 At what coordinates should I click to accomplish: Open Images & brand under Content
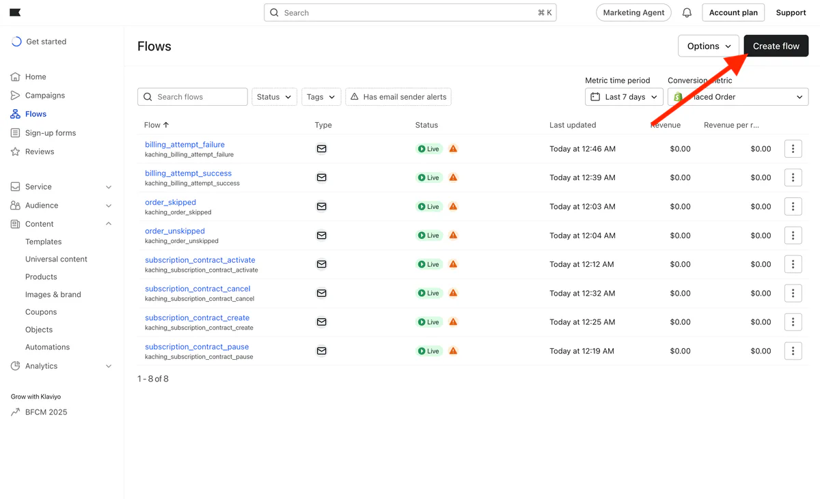click(53, 294)
